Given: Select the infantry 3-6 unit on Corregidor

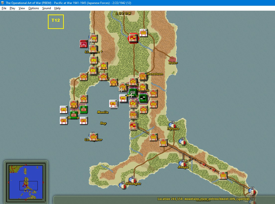Looking at the screenshot, I should [x=93, y=137].
